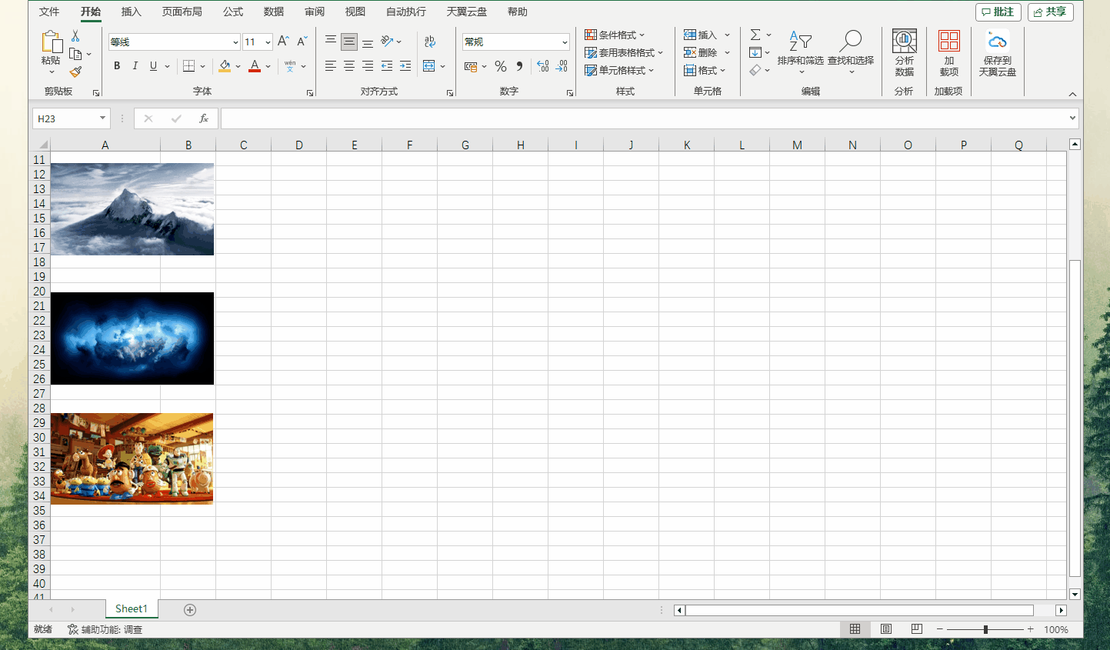Click the wrap text icon

430,42
